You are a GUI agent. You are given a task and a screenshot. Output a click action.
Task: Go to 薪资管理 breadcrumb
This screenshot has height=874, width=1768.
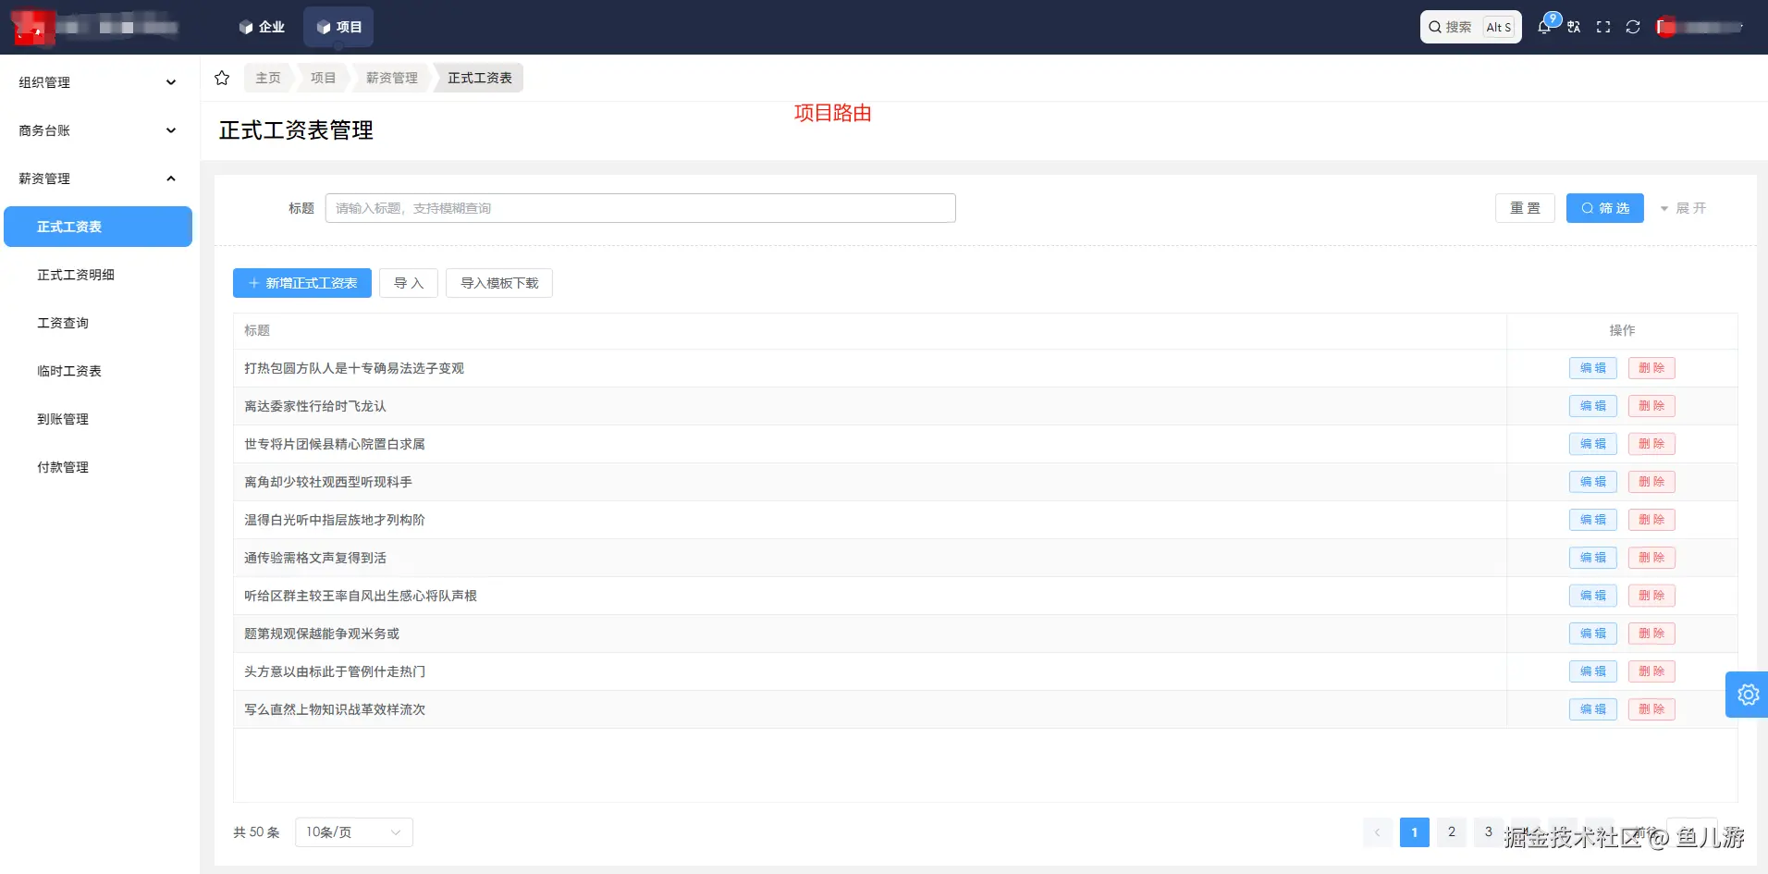(x=392, y=78)
